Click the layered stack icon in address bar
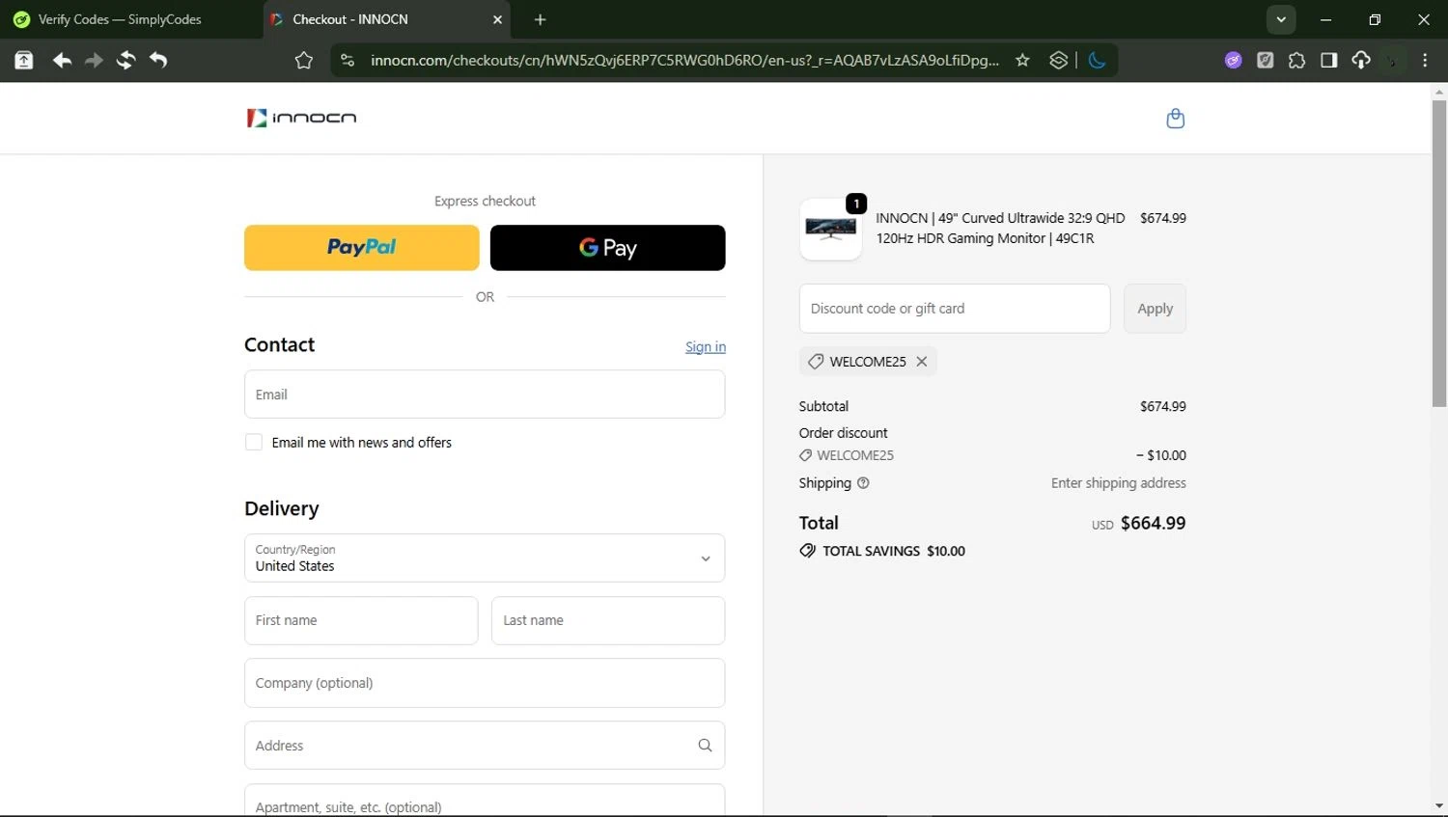 (x=1058, y=60)
